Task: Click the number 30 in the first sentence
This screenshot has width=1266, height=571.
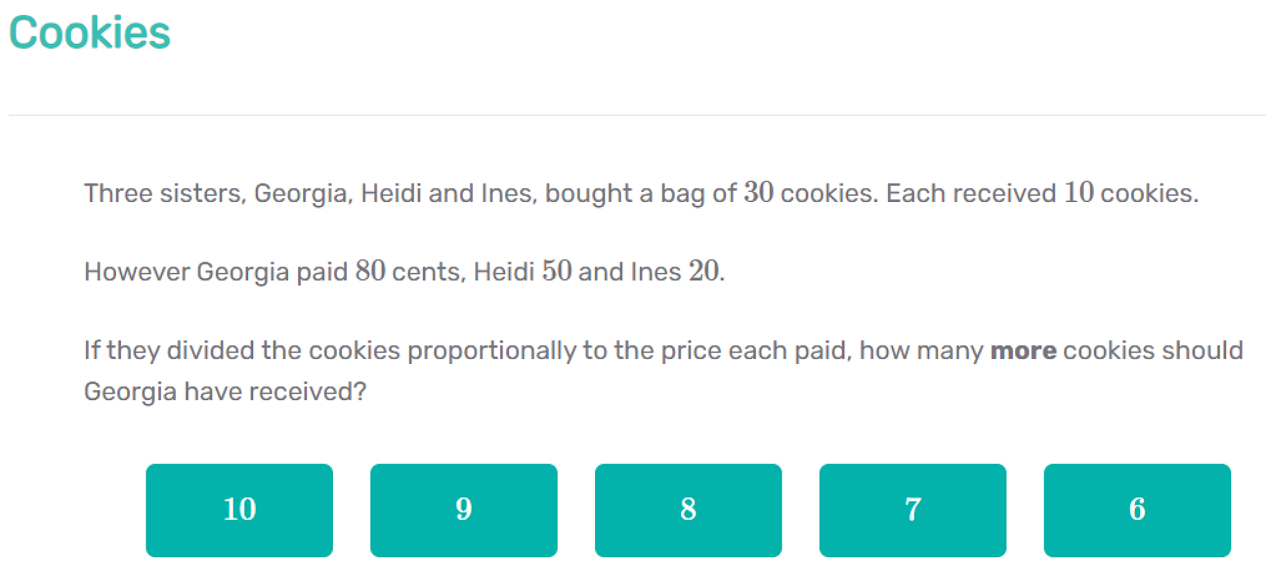Action: click(758, 192)
